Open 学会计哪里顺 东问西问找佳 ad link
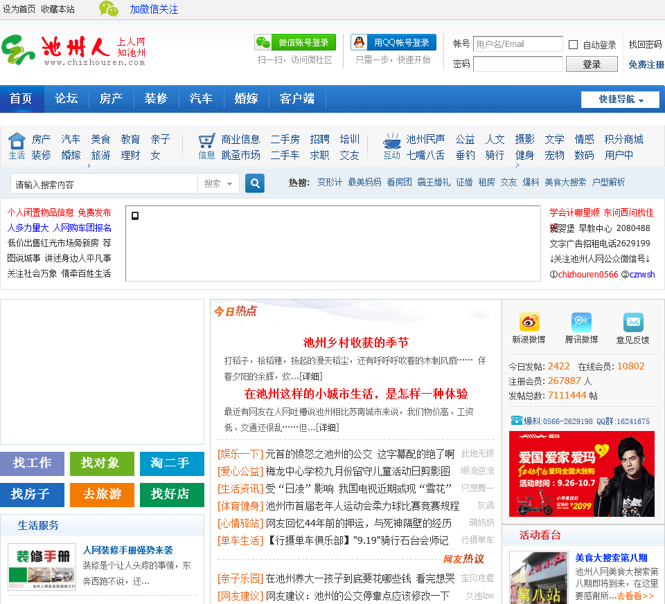Screen dimensions: 665x604 click(601, 212)
